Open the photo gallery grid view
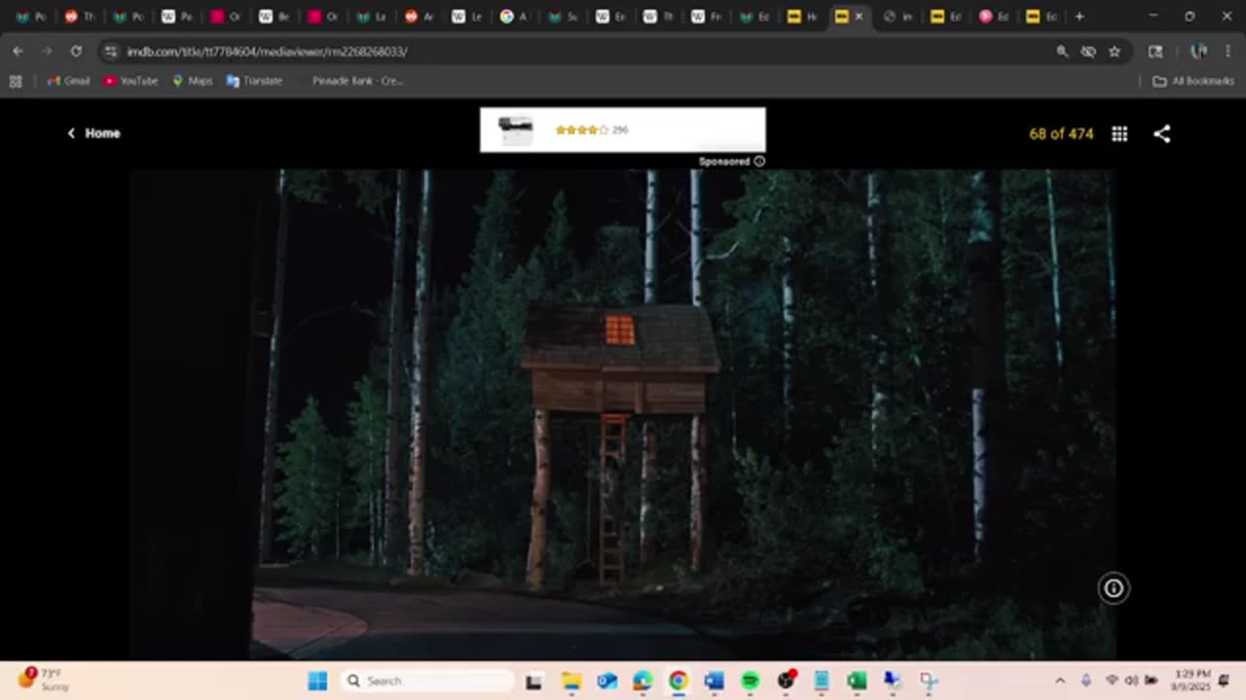The width and height of the screenshot is (1246, 700). tap(1119, 134)
